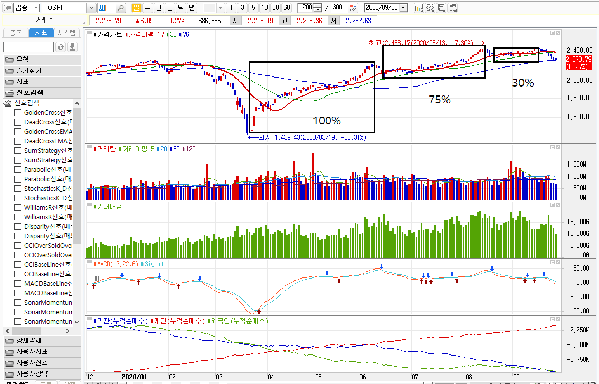
Task: Minimize the price chart pane
Action: click(x=553, y=33)
